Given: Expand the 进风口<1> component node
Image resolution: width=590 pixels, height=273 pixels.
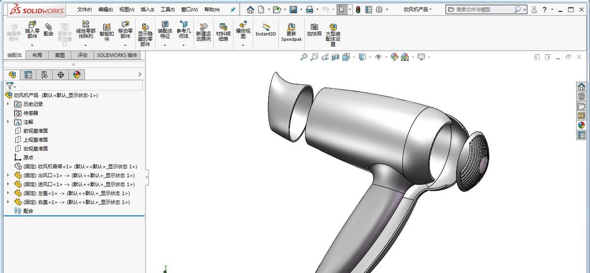Looking at the screenshot, I should [8, 184].
